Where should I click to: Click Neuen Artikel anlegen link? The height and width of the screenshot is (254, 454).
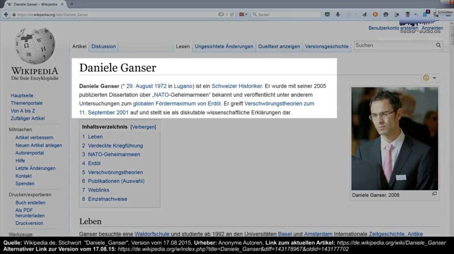pos(39,145)
